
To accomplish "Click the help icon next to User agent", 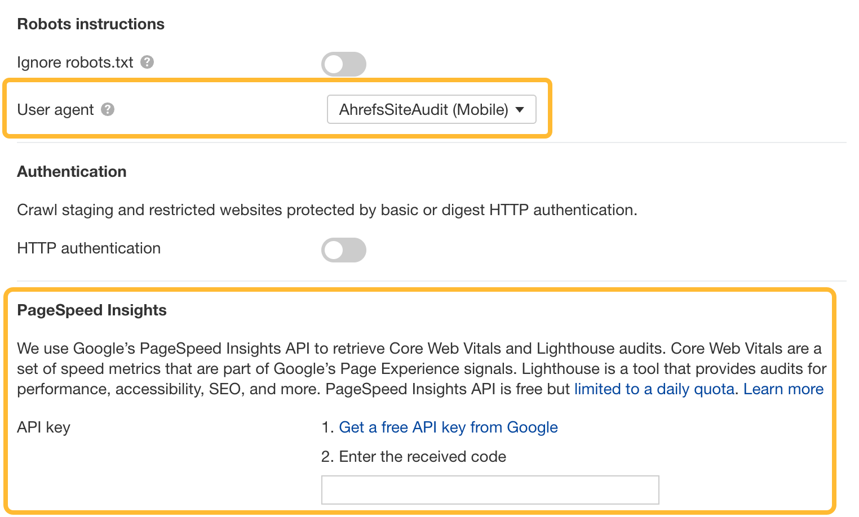I will 108,110.
